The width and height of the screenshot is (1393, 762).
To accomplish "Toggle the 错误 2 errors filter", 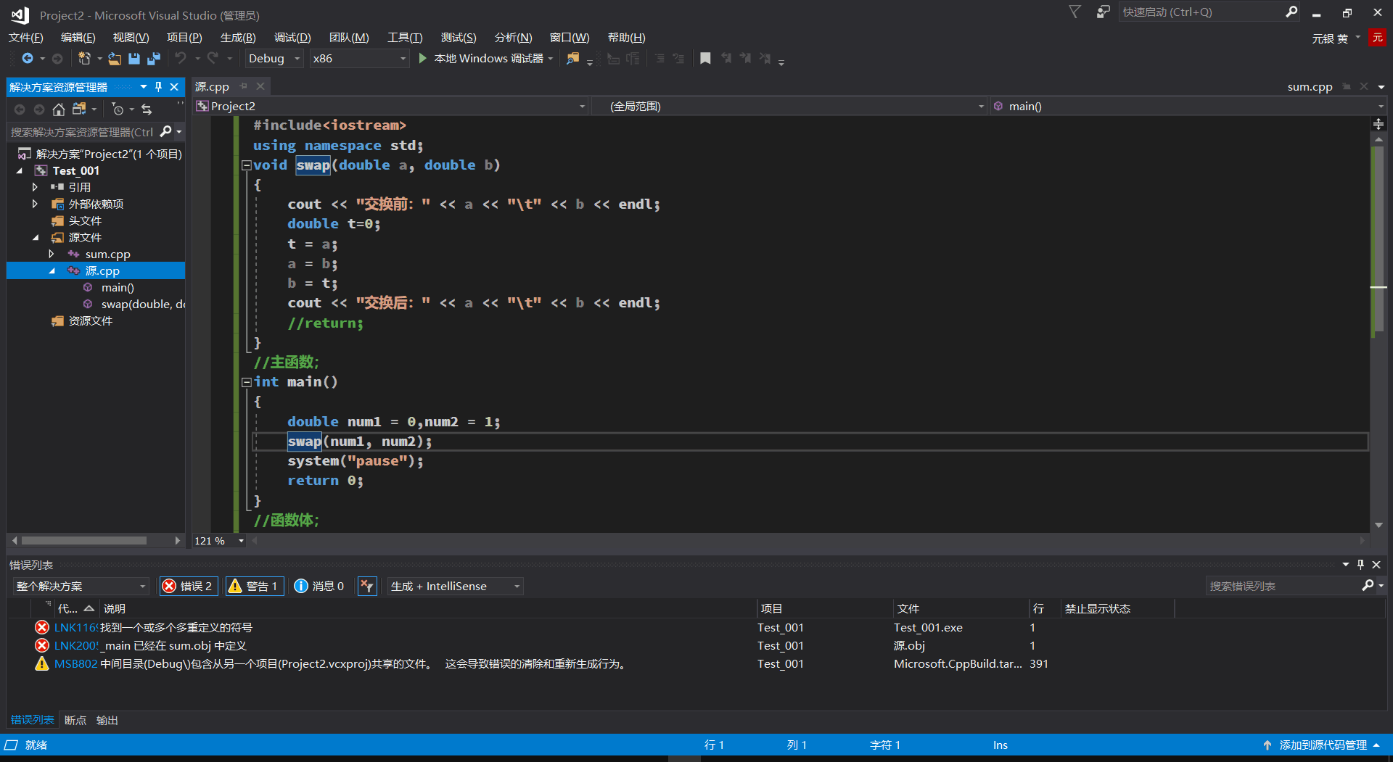I will coord(188,586).
